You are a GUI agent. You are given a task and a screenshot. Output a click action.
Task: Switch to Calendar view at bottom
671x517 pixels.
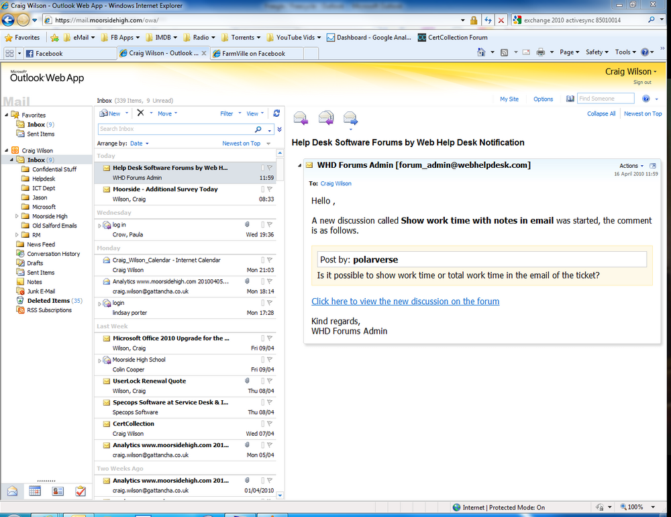point(35,491)
